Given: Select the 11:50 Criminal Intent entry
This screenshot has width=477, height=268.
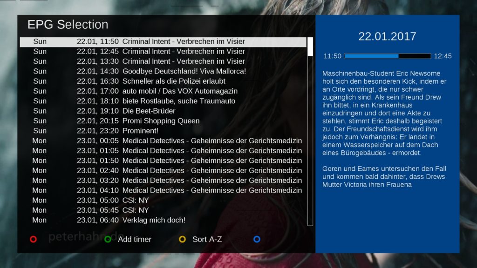Looking at the screenshot, I should [163, 41].
